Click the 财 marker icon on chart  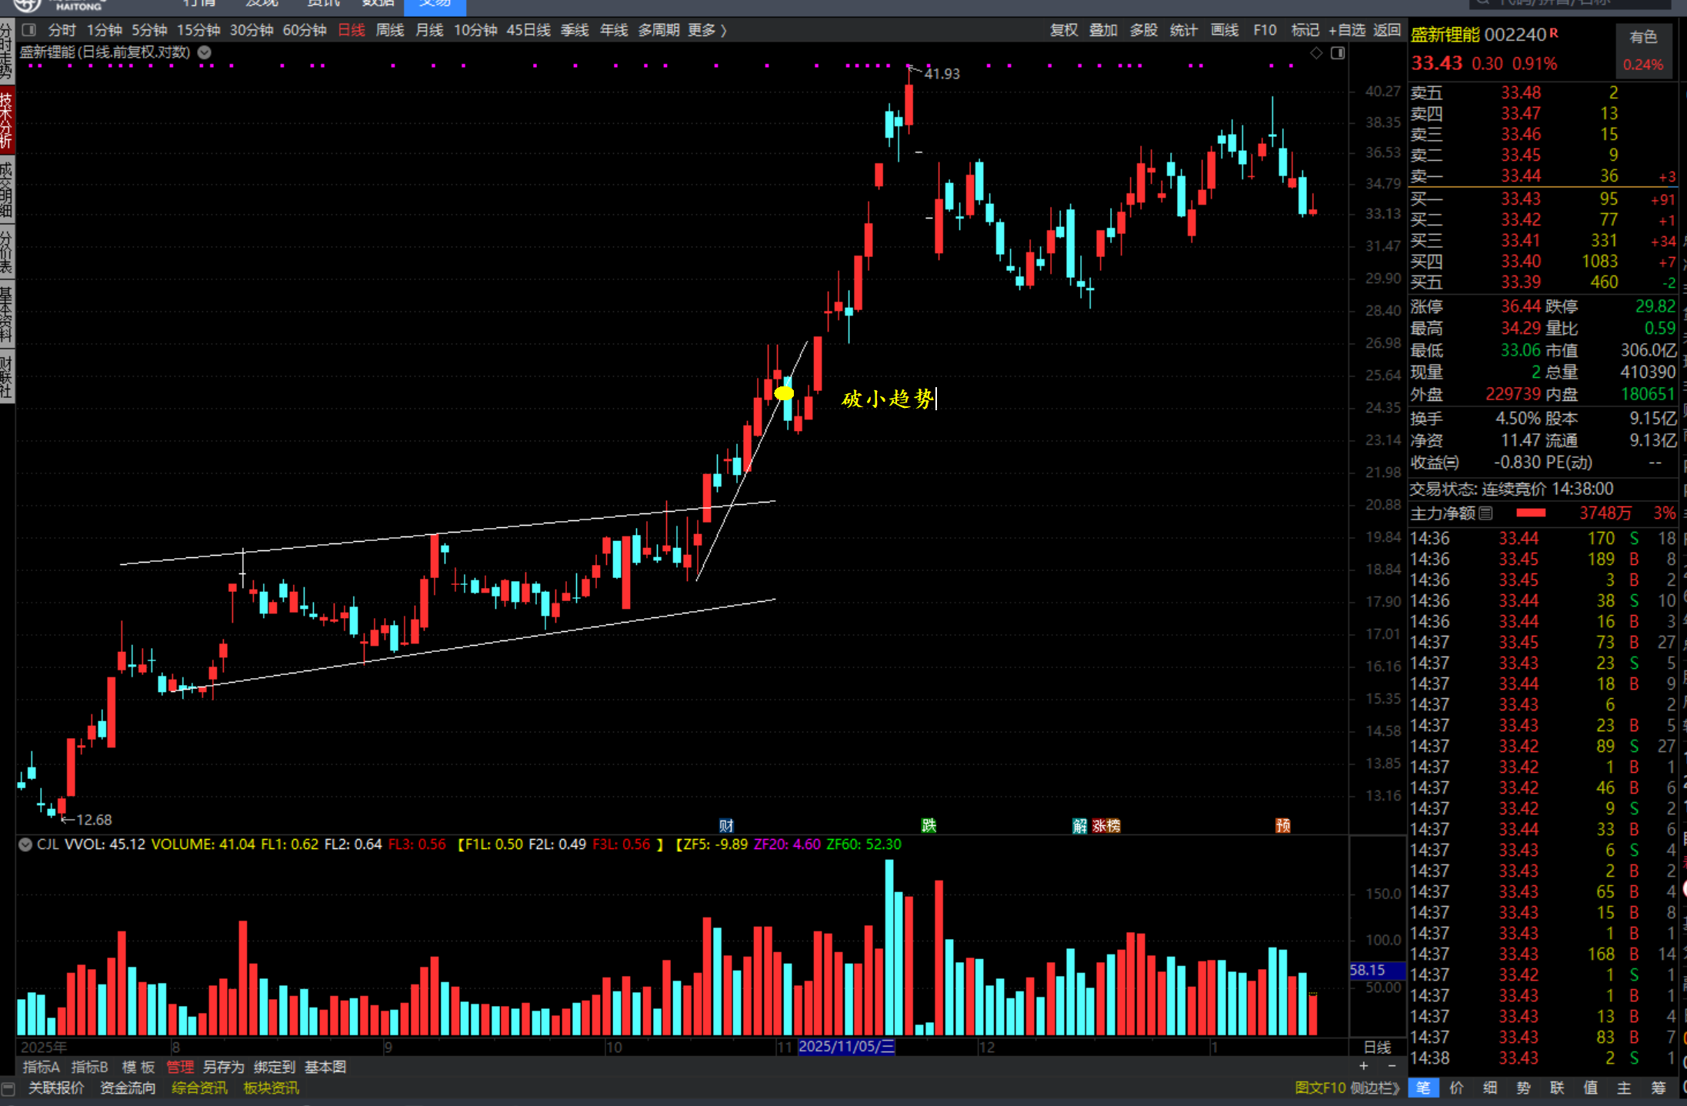coord(726,826)
